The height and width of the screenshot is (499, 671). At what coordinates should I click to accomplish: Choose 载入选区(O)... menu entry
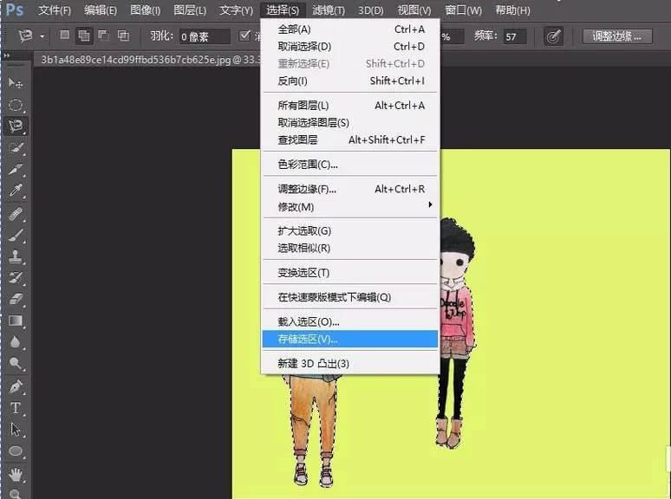tap(350, 321)
